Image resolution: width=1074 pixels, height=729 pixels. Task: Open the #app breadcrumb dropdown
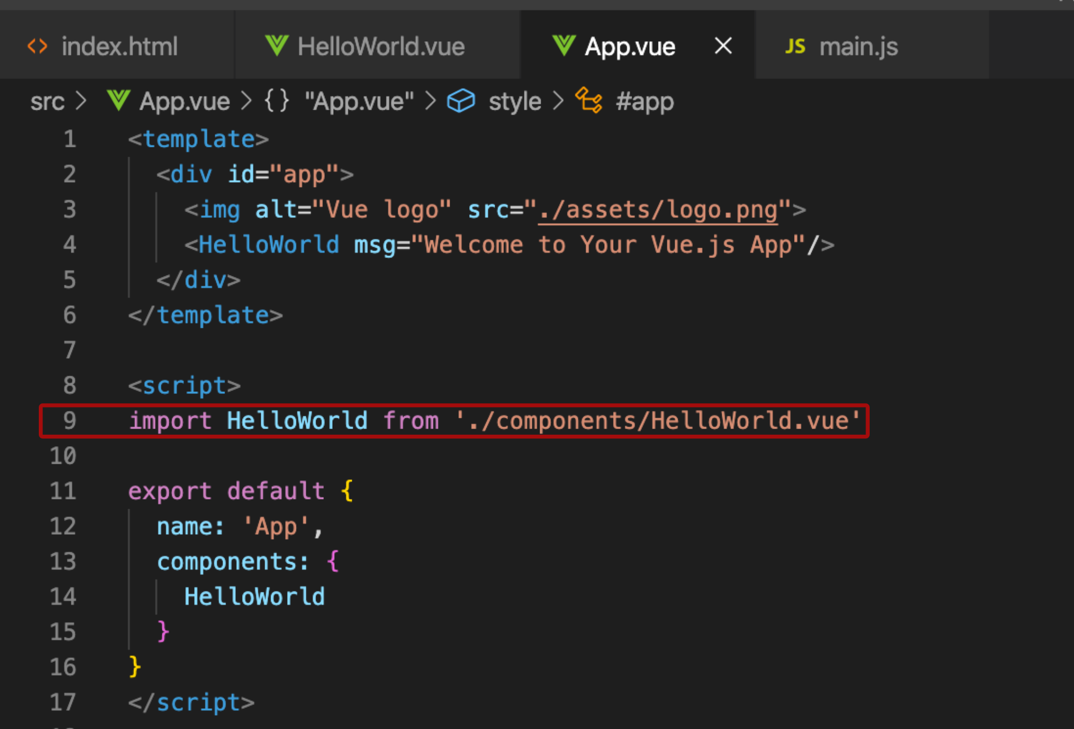pos(645,101)
